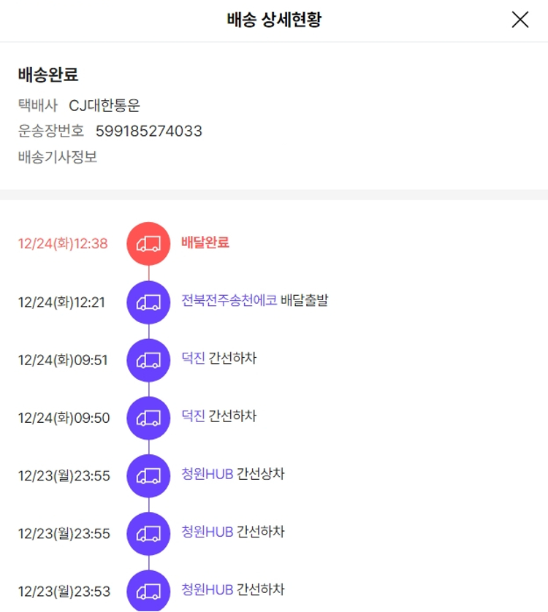This screenshot has width=548, height=612.
Task: Open 청원HUB link for 간선상차 entry
Action: coord(207,474)
